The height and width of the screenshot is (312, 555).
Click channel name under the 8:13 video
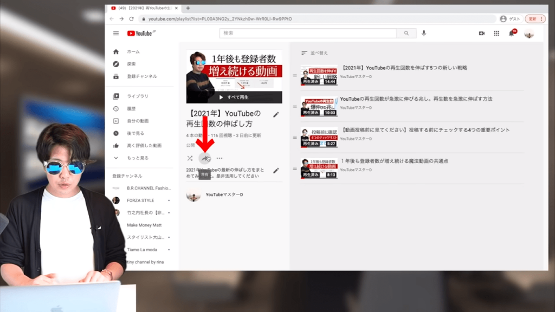[356, 170]
